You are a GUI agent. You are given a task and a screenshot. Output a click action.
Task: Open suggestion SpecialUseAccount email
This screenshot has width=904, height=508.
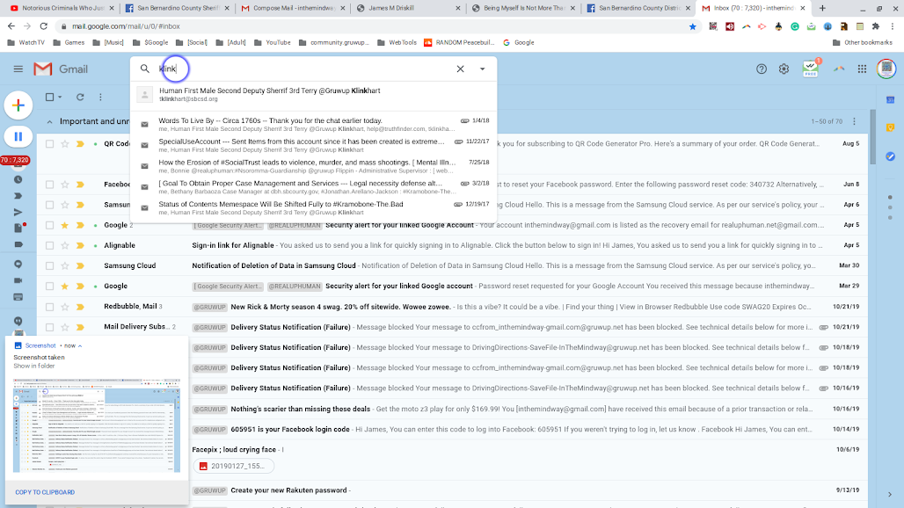coord(313,145)
